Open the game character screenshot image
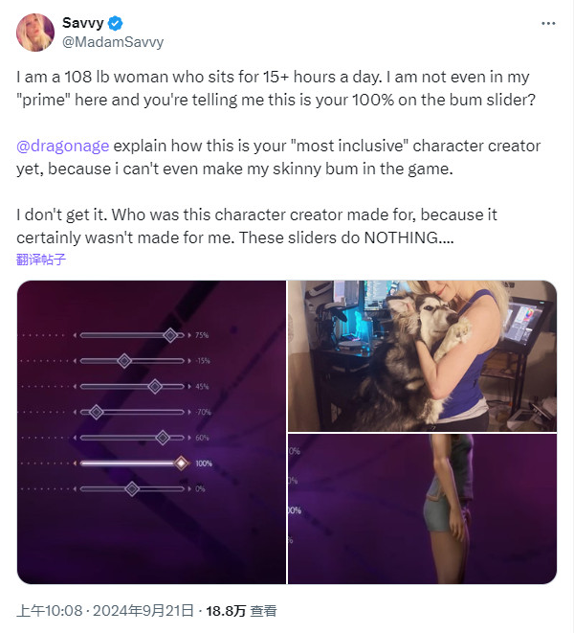The height and width of the screenshot is (633, 574). click(422, 509)
